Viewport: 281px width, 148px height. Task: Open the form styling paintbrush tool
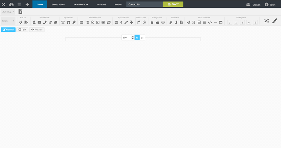274,21
